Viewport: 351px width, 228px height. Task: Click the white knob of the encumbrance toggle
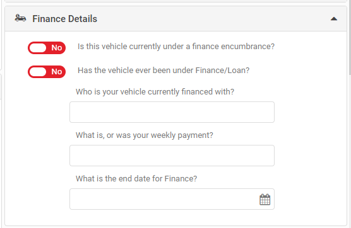pyautogui.click(x=38, y=48)
